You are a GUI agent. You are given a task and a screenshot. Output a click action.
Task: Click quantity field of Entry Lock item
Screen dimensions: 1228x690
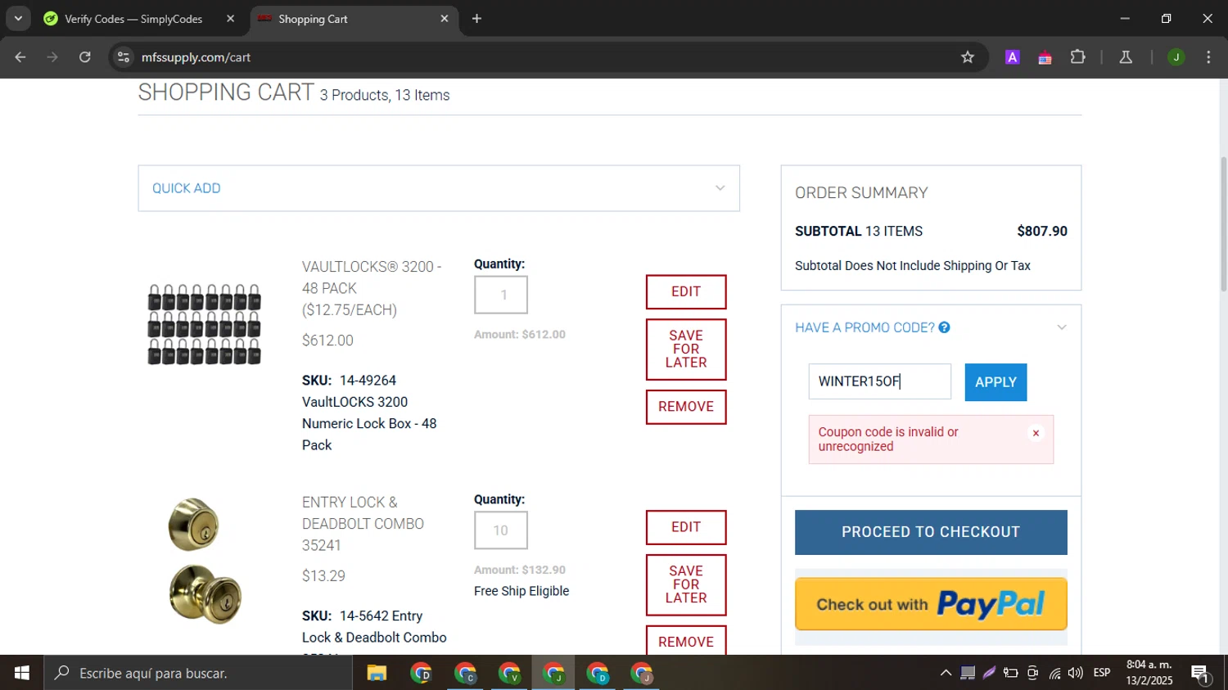point(501,530)
